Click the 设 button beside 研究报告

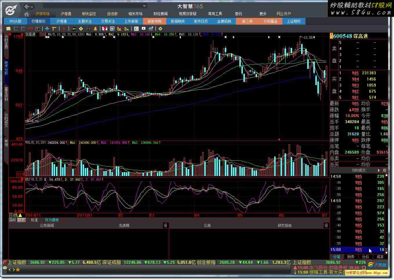pyautogui.click(x=326, y=225)
